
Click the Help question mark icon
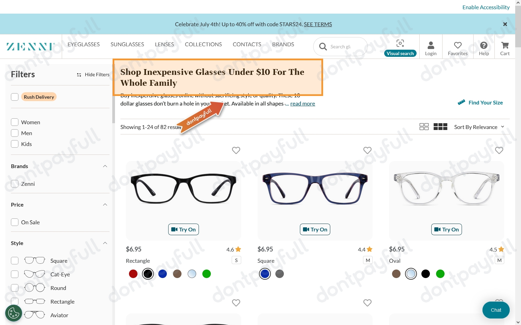click(x=484, y=45)
